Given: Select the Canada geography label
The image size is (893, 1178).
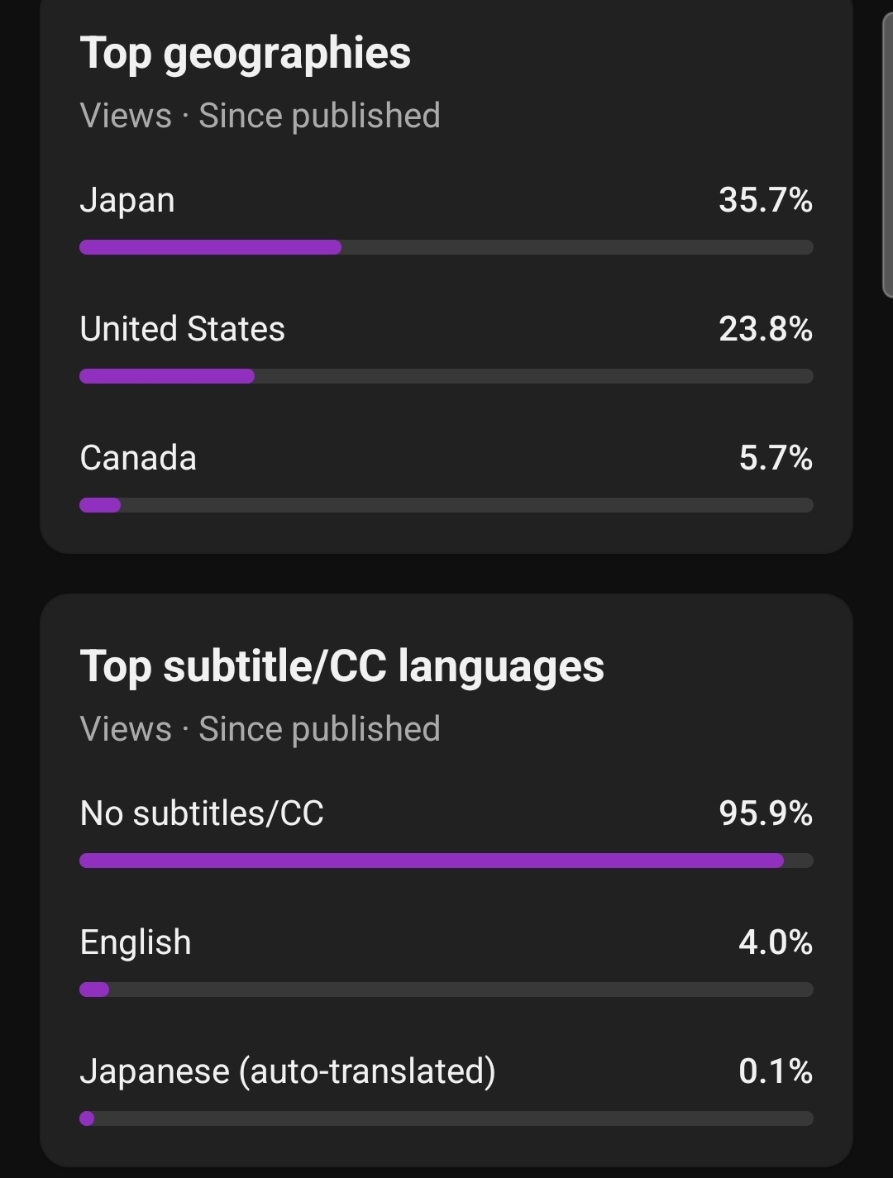Looking at the screenshot, I should (138, 459).
